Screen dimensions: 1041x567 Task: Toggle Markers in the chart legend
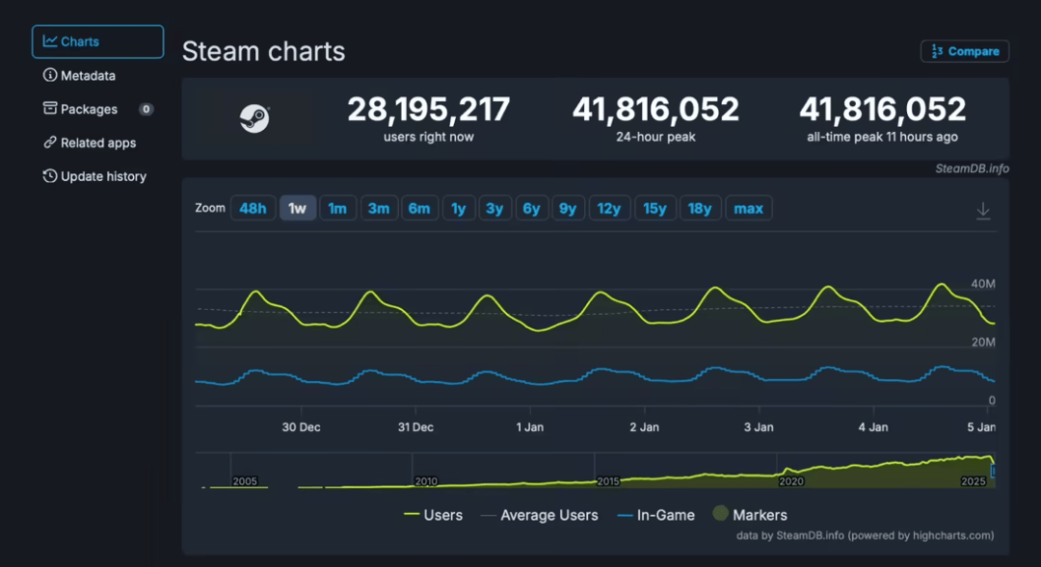(749, 515)
